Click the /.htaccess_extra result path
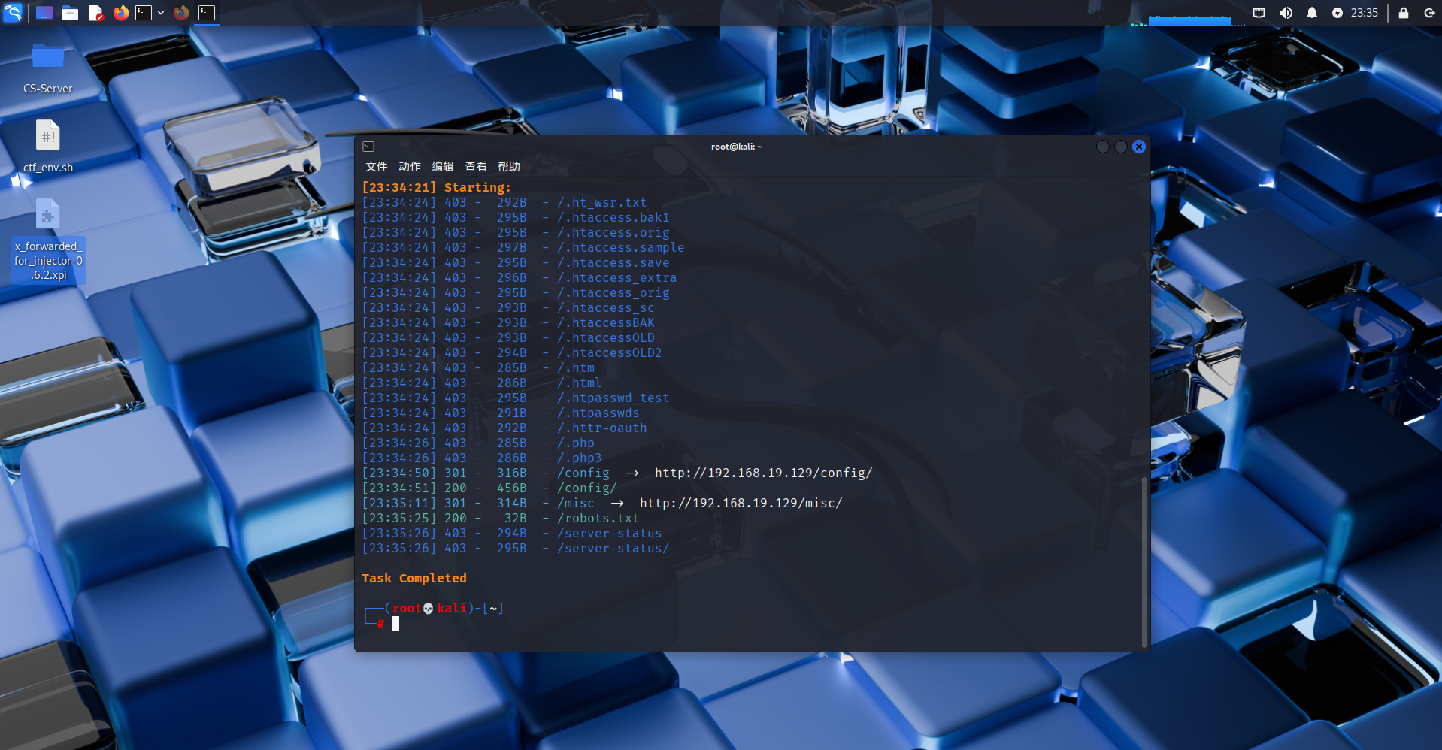Image resolution: width=1442 pixels, height=750 pixels. (616, 277)
